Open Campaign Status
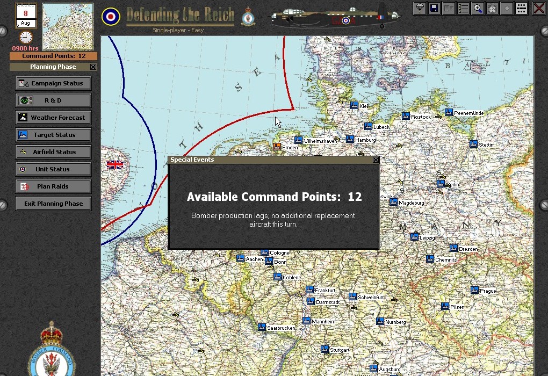 (x=54, y=83)
